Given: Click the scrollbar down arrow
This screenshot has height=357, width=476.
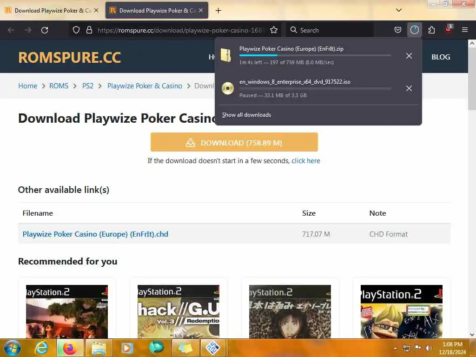Looking at the screenshot, I should (472, 335).
